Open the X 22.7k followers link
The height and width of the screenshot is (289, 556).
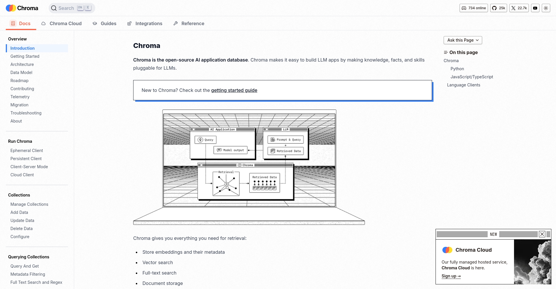pos(519,8)
